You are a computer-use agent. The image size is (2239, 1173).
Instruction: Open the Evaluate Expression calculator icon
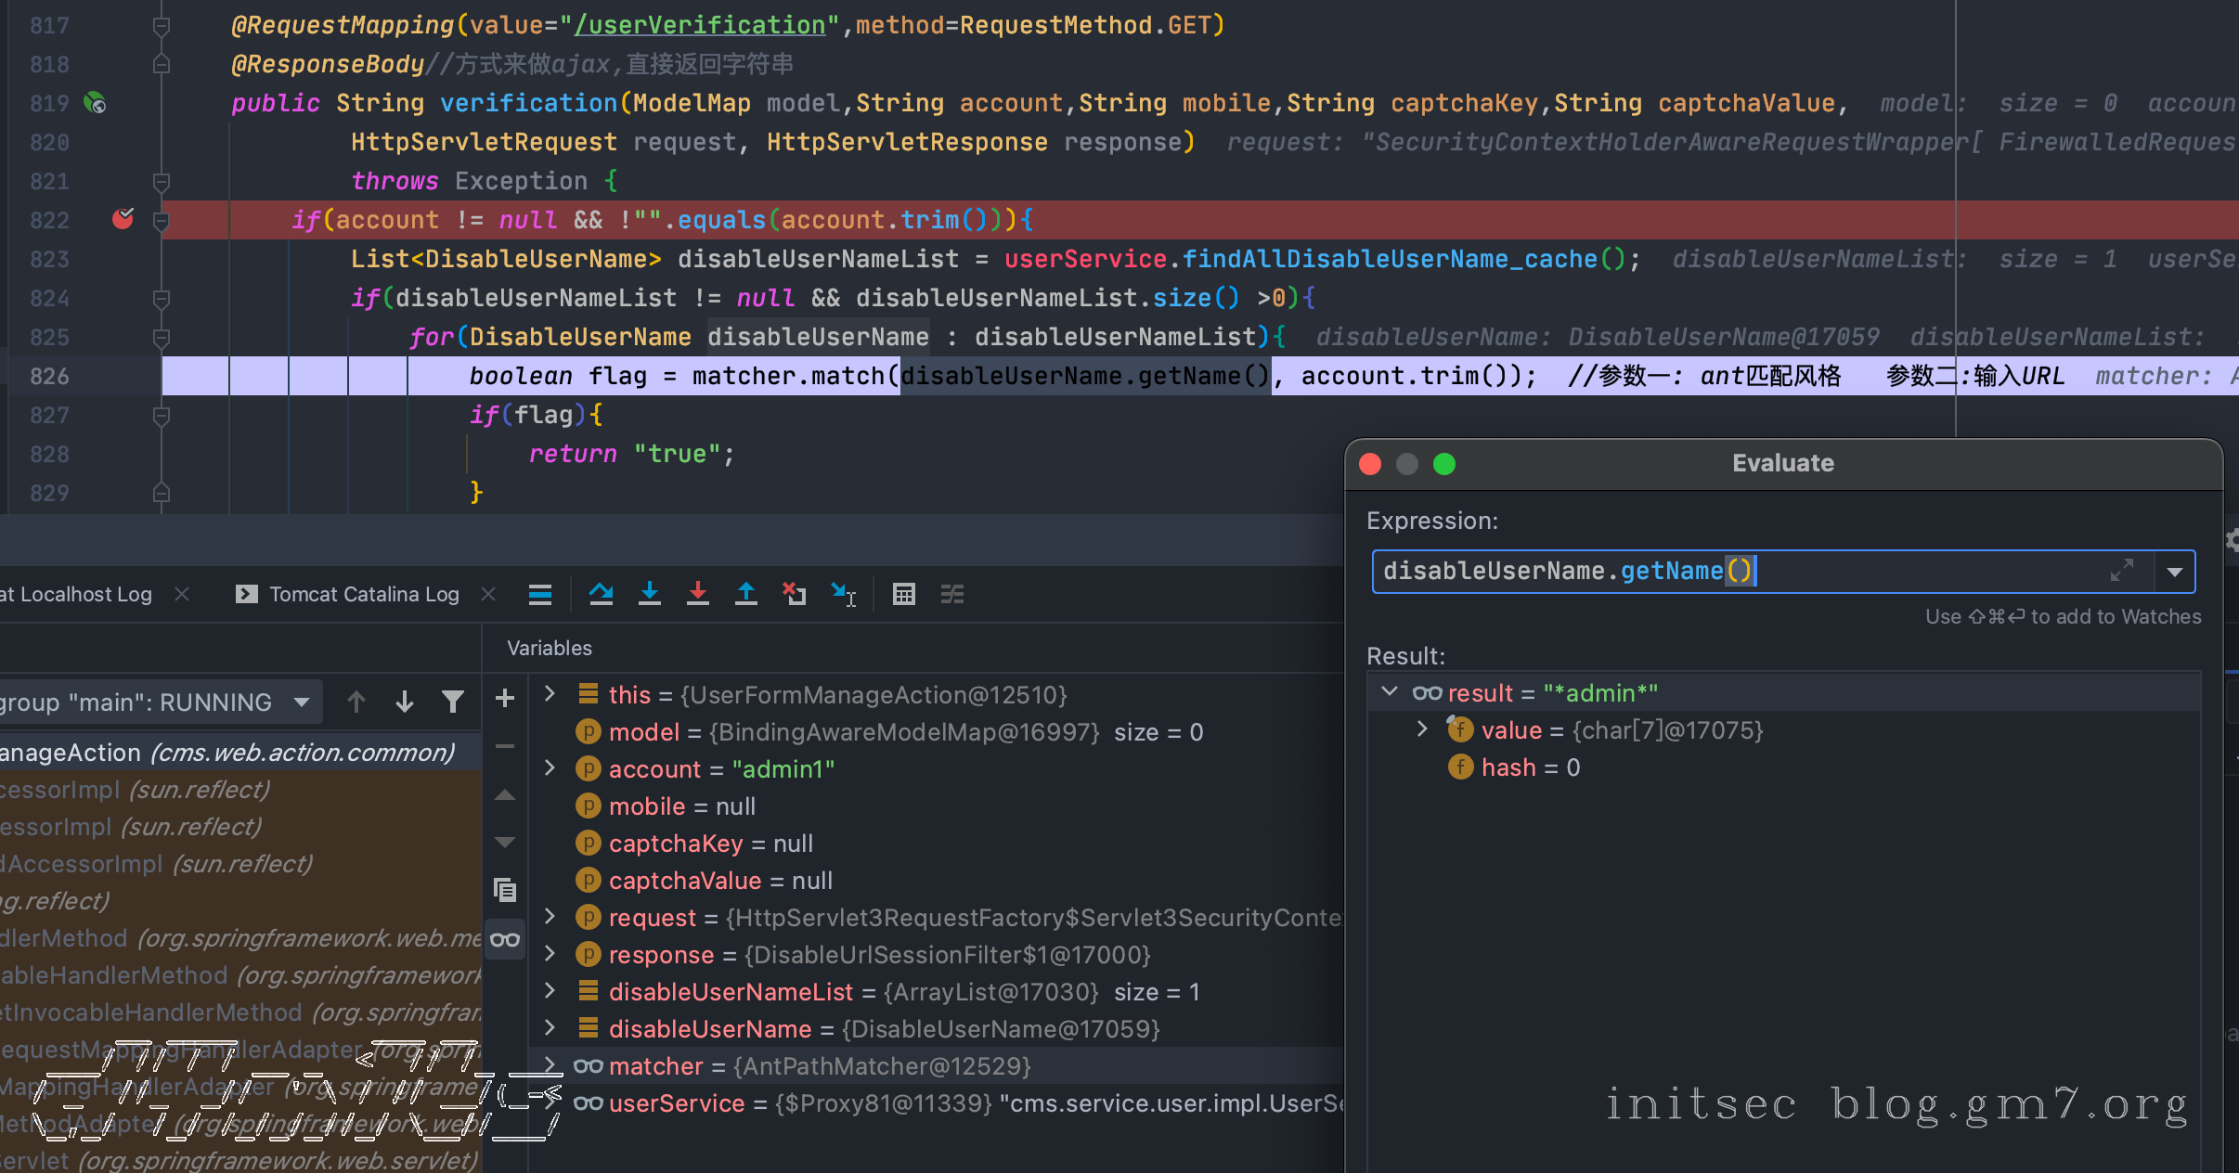(903, 594)
